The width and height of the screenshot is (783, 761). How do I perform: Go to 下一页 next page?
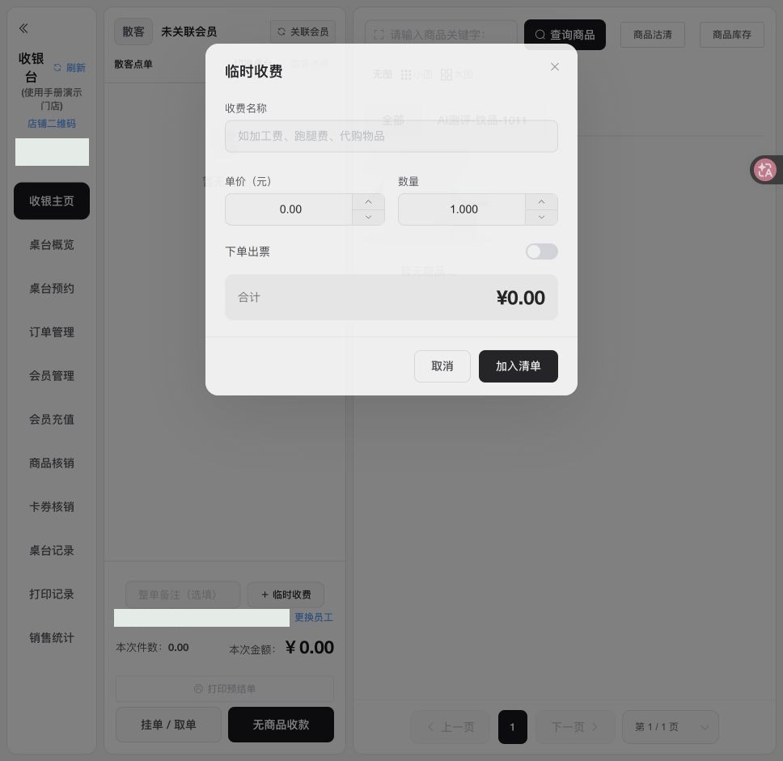click(574, 727)
